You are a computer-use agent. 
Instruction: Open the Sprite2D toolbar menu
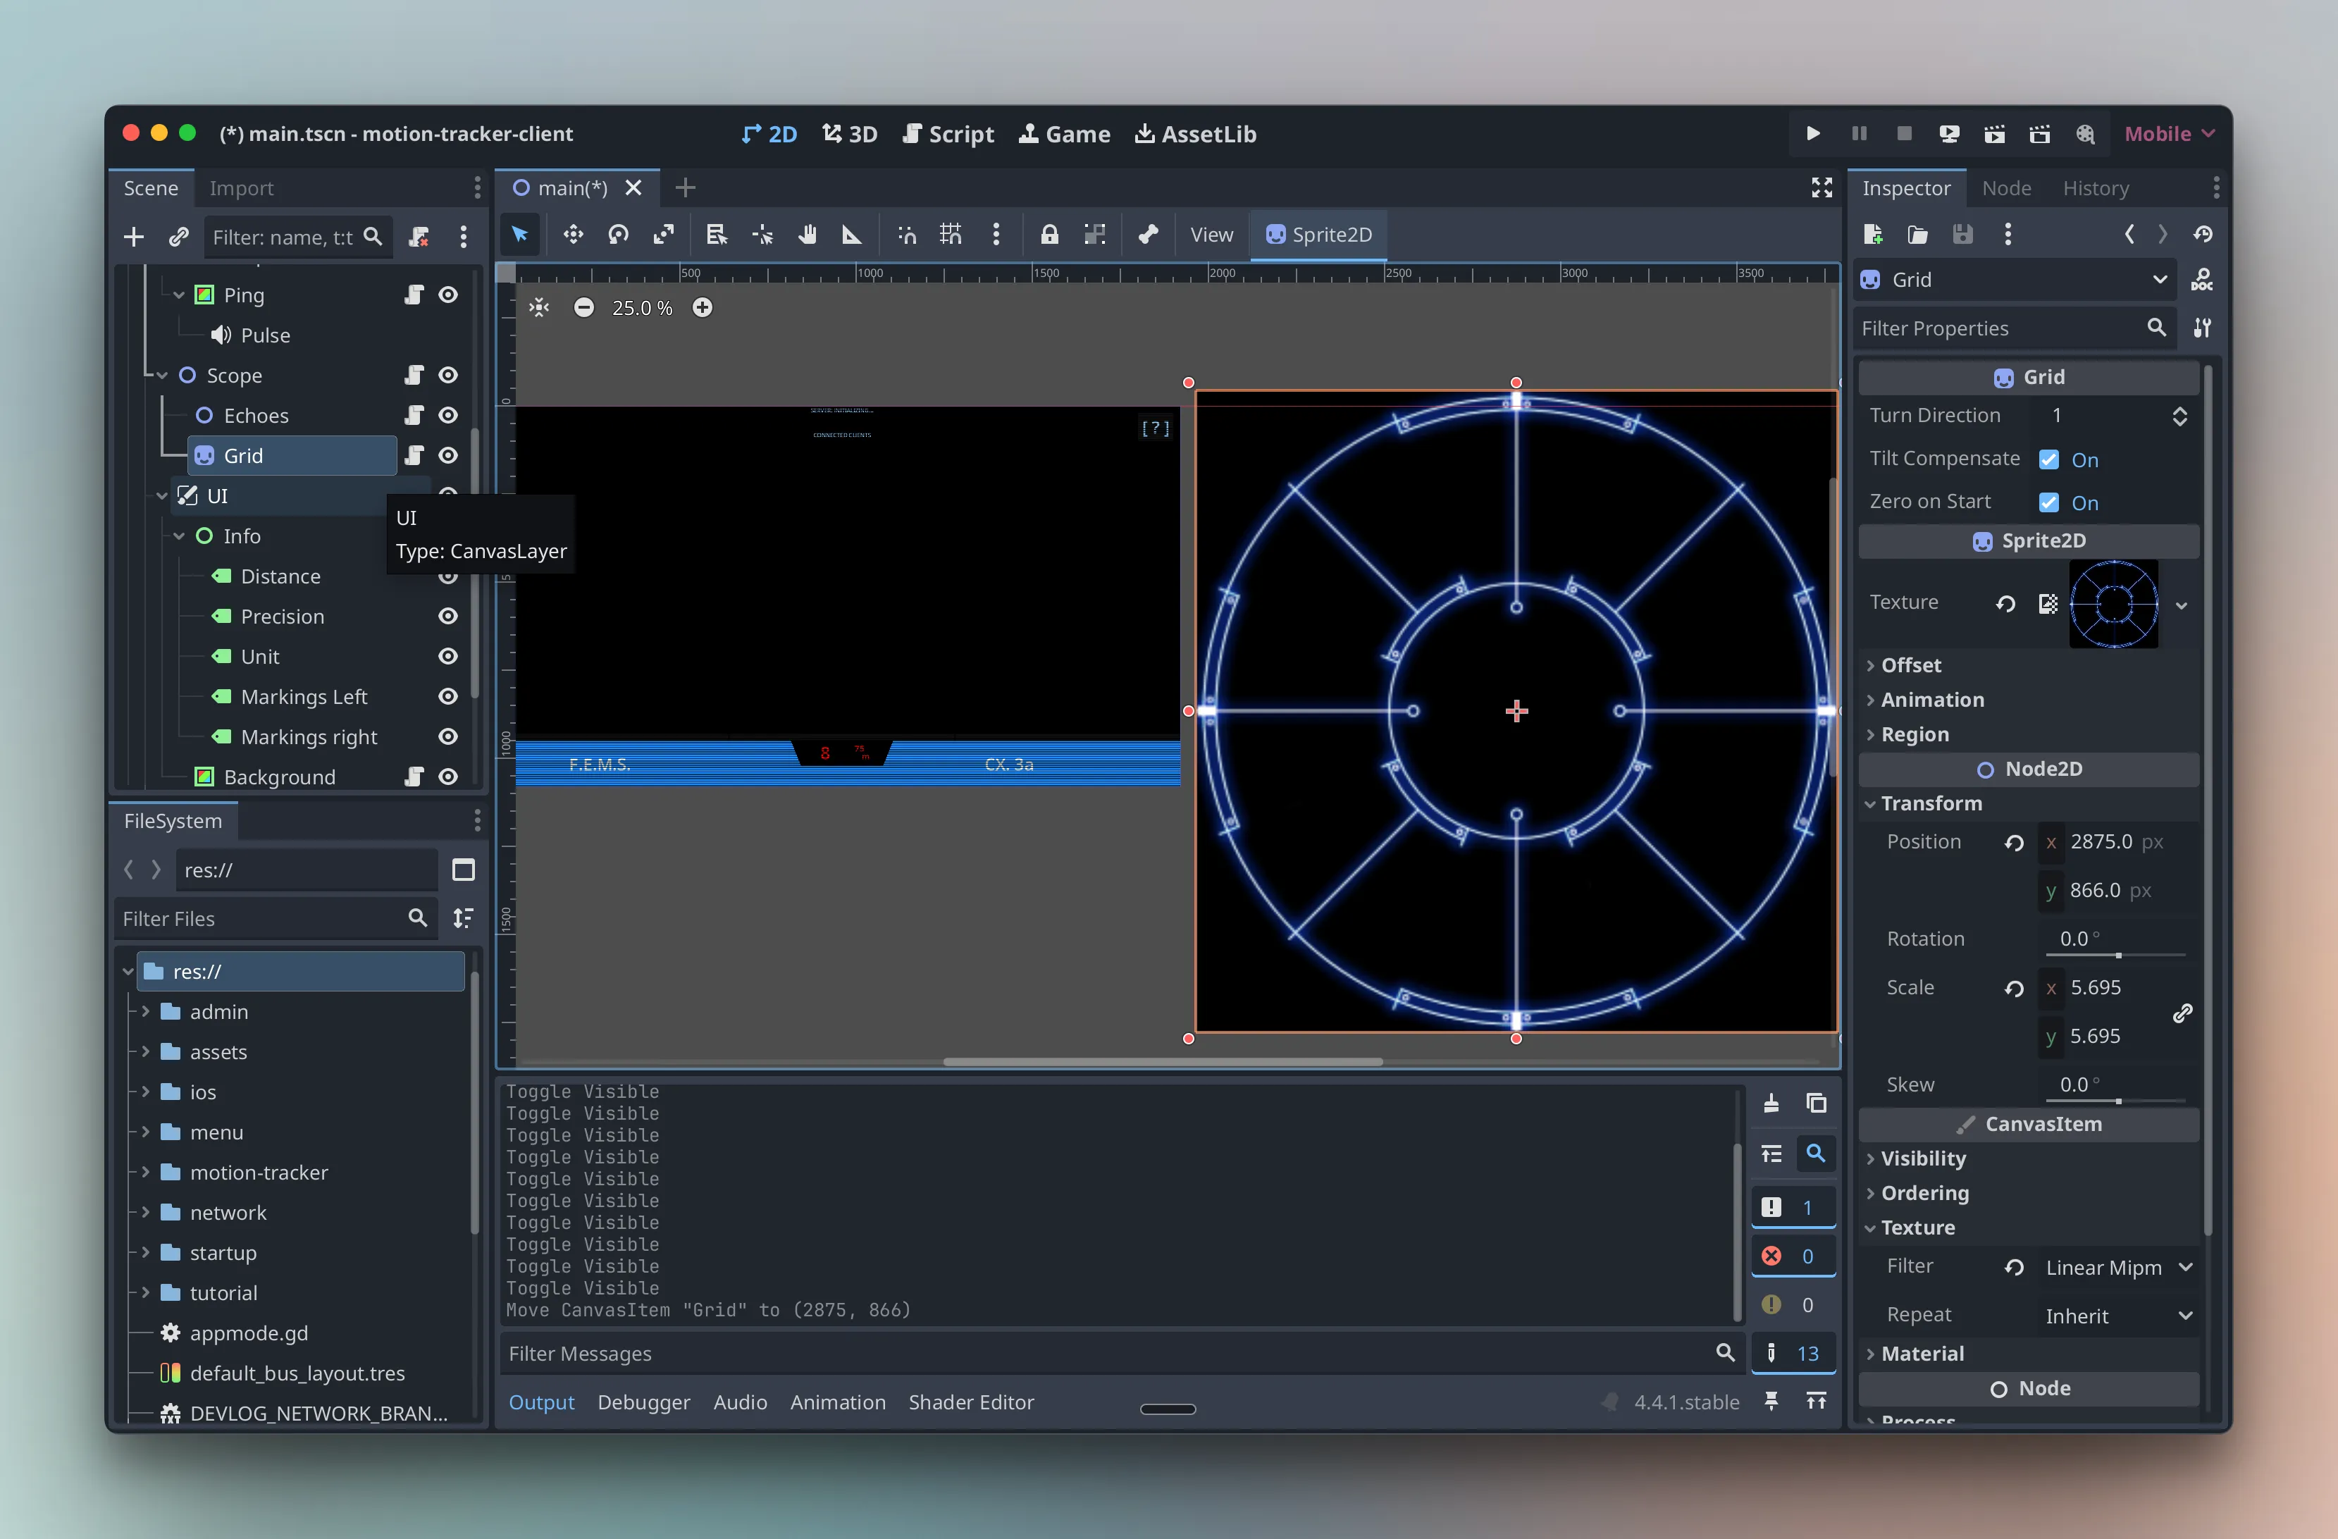click(1318, 234)
